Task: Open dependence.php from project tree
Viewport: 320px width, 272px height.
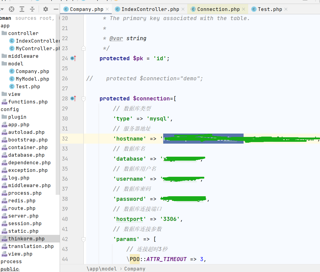Action: pyautogui.click(x=30, y=162)
